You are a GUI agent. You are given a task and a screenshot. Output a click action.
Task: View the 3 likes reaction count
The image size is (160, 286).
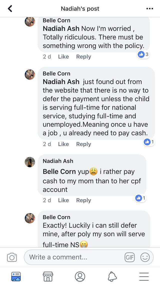pyautogui.click(x=143, y=54)
